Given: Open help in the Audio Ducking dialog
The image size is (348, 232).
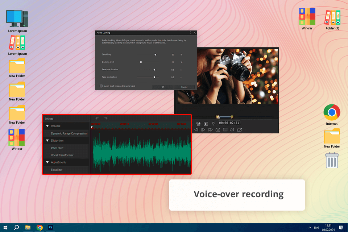Looking at the screenshot, I should coord(190,33).
